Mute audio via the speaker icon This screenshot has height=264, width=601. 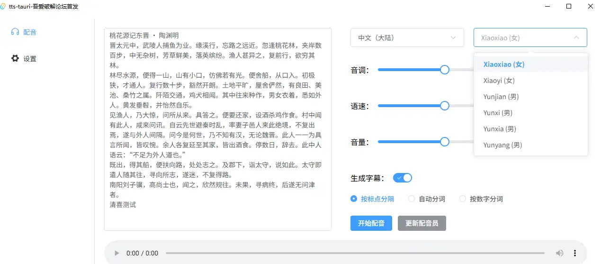[560, 253]
